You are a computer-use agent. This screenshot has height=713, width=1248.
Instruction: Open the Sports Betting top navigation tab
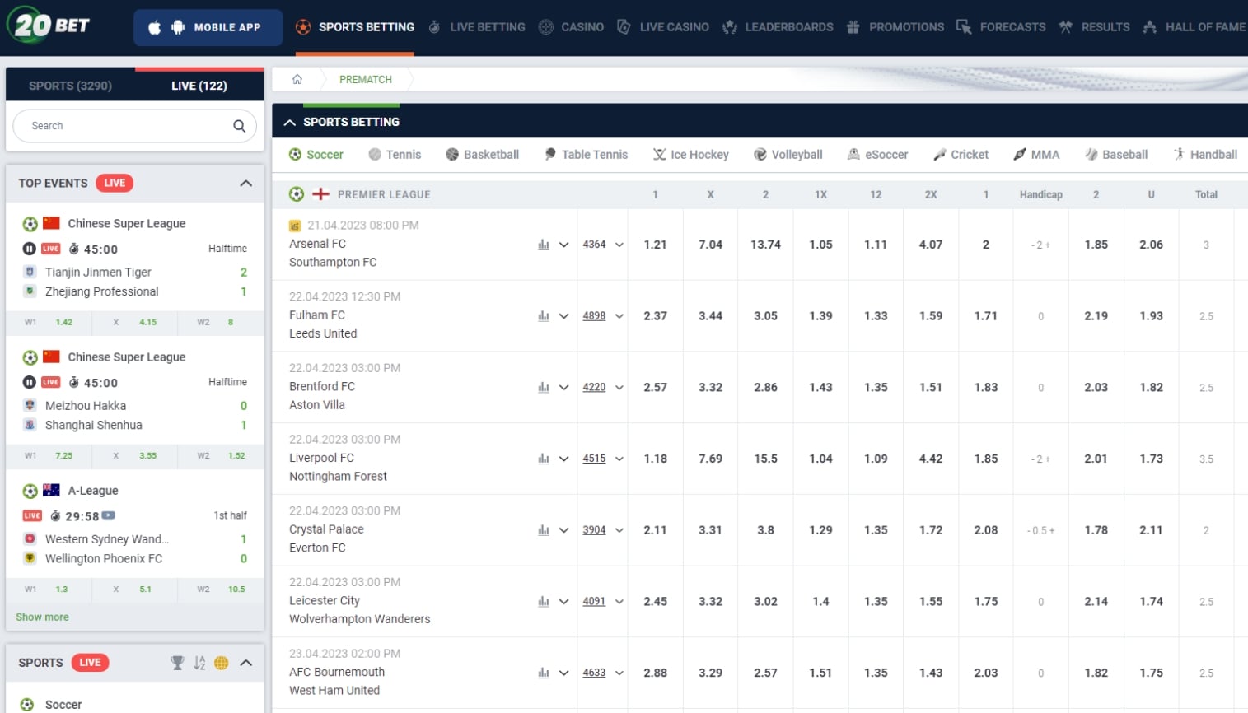tap(355, 27)
